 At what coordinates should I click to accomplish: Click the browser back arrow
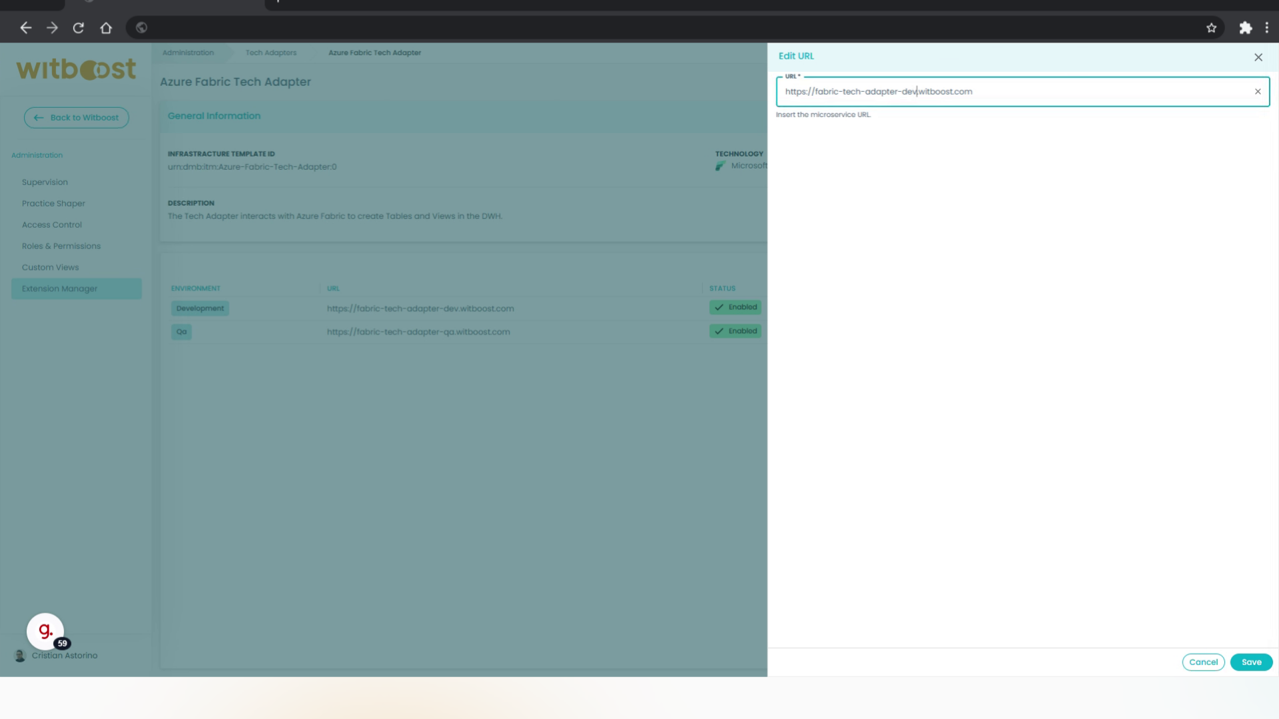pos(26,28)
